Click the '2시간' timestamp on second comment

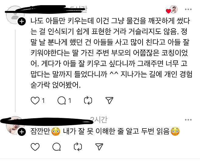99,120
